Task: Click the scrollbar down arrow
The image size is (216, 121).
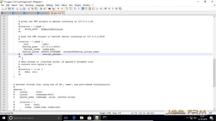Action: (214, 109)
